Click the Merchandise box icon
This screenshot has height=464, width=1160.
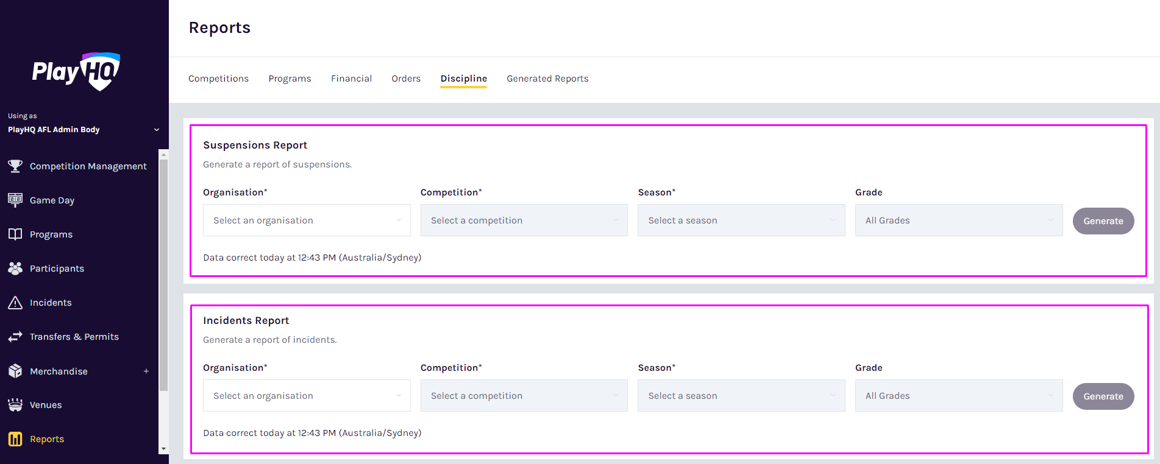15,371
